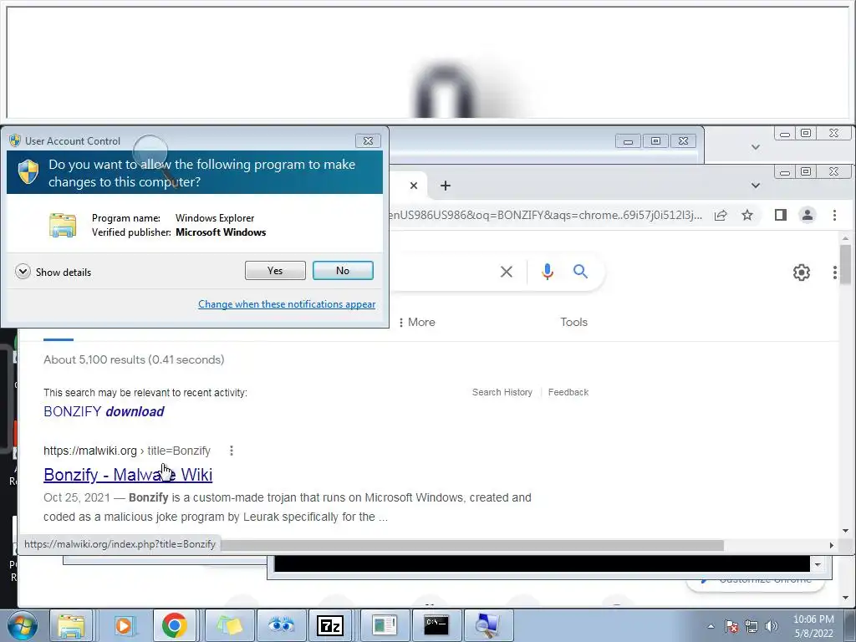Open Windows Media Player from the taskbar

[124, 625]
